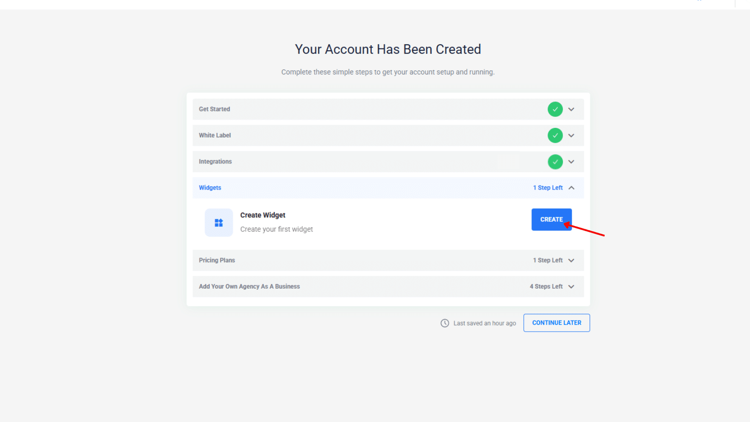Click the Create Widget tile icon
Screen dimensions: 750x422
(x=219, y=223)
